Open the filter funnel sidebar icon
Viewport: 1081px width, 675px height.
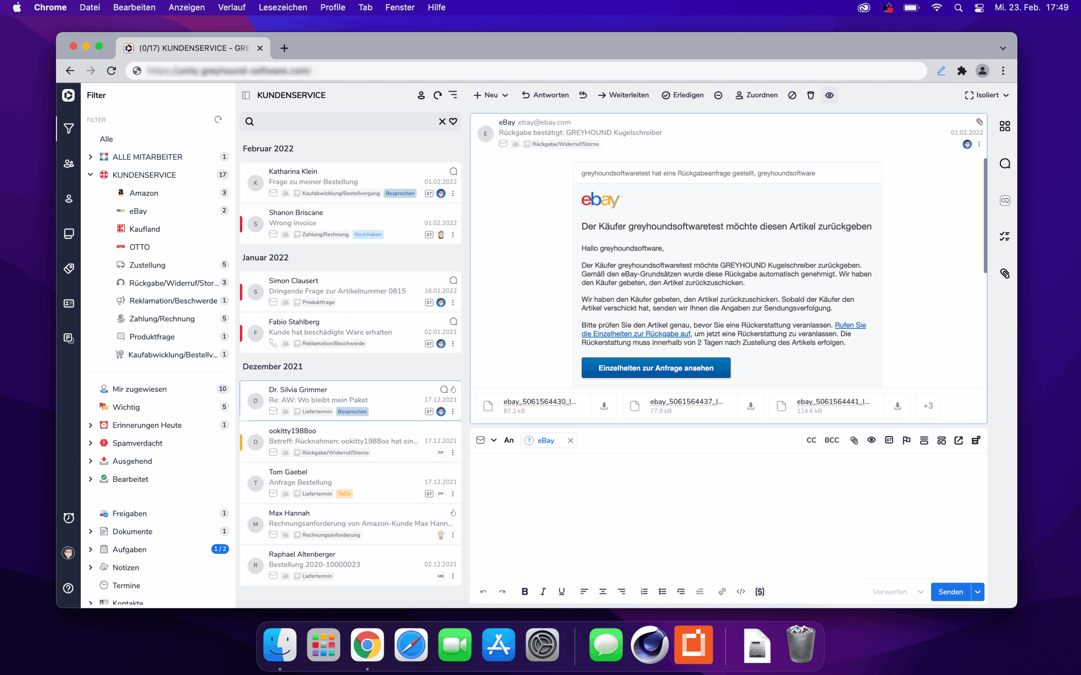click(x=68, y=129)
